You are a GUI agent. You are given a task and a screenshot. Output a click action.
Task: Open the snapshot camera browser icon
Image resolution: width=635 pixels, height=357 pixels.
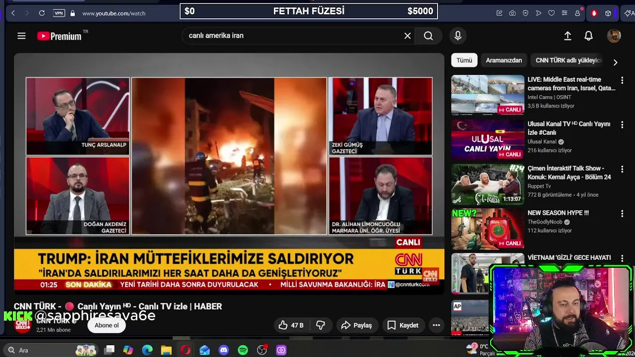512,13
